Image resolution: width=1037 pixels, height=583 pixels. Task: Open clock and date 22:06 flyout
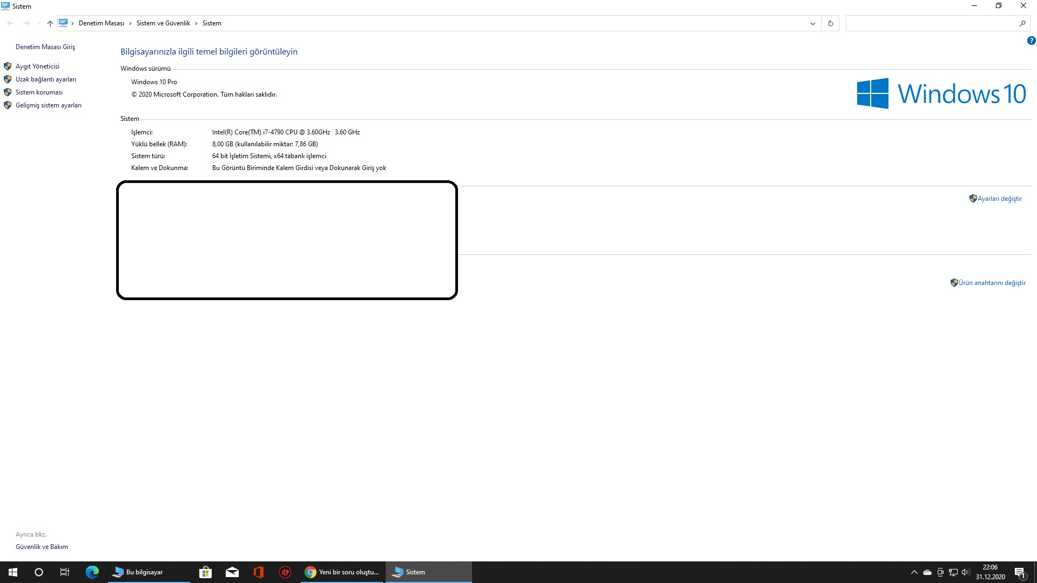[x=990, y=572]
